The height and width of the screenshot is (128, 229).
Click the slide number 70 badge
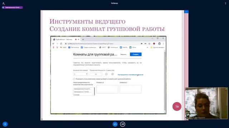(177, 107)
